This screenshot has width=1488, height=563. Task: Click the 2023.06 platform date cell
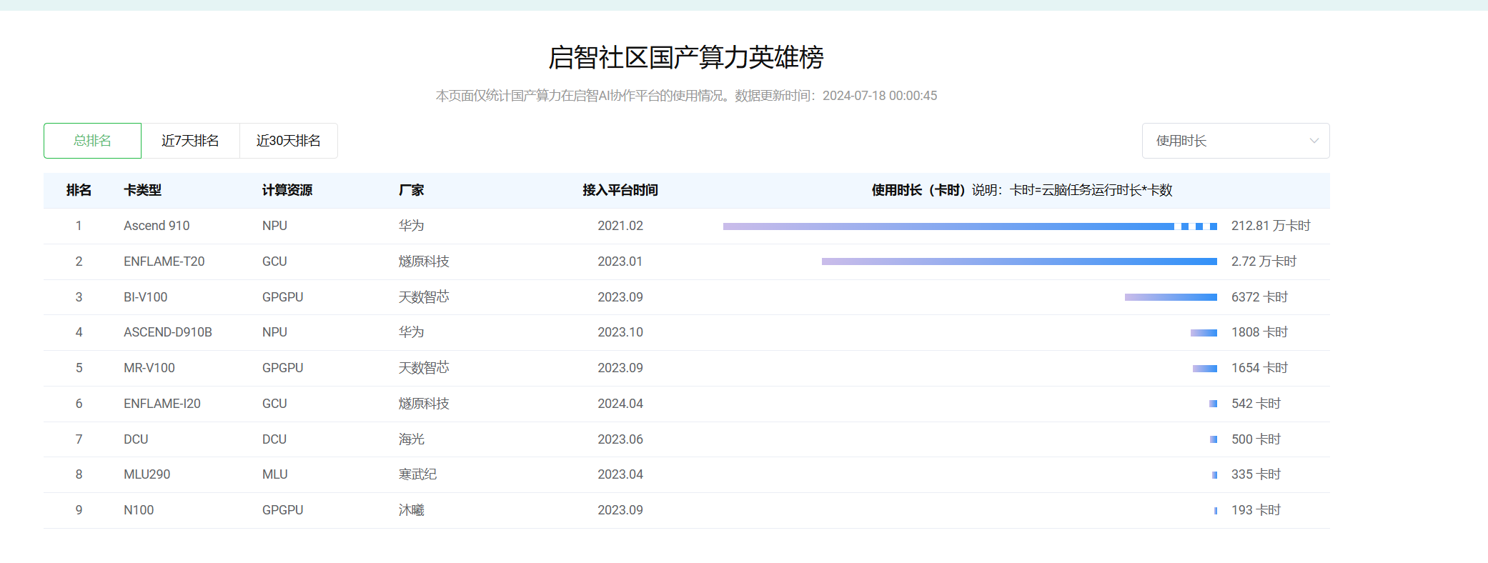point(620,439)
